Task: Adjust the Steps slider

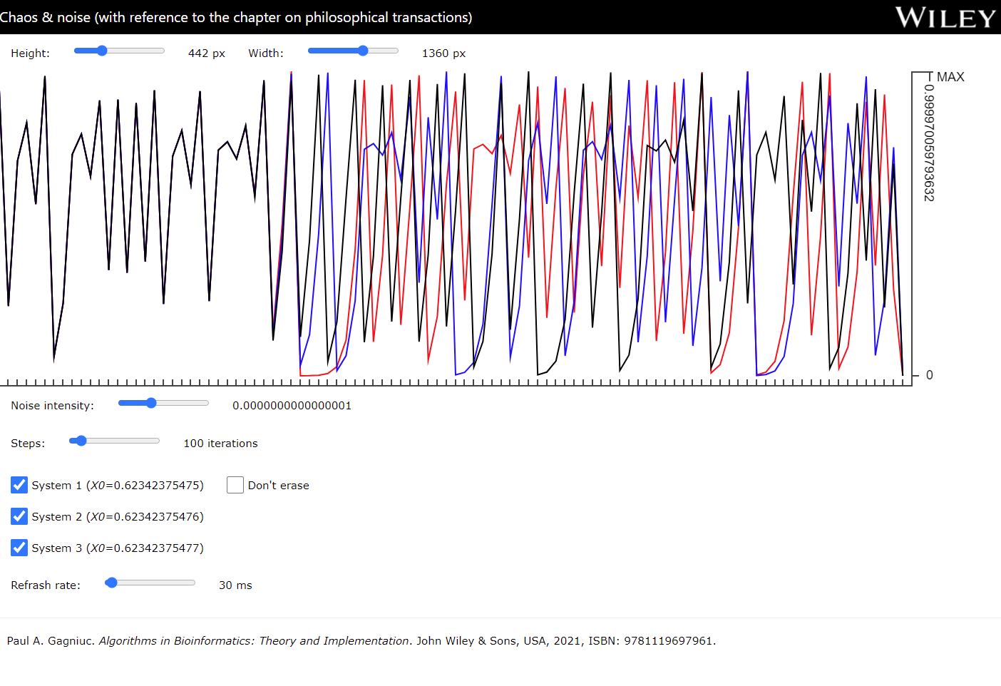Action: coord(114,441)
